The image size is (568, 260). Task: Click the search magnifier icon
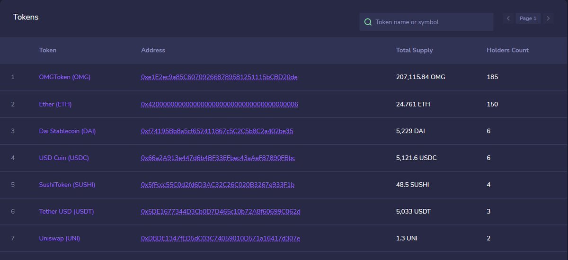[368, 22]
